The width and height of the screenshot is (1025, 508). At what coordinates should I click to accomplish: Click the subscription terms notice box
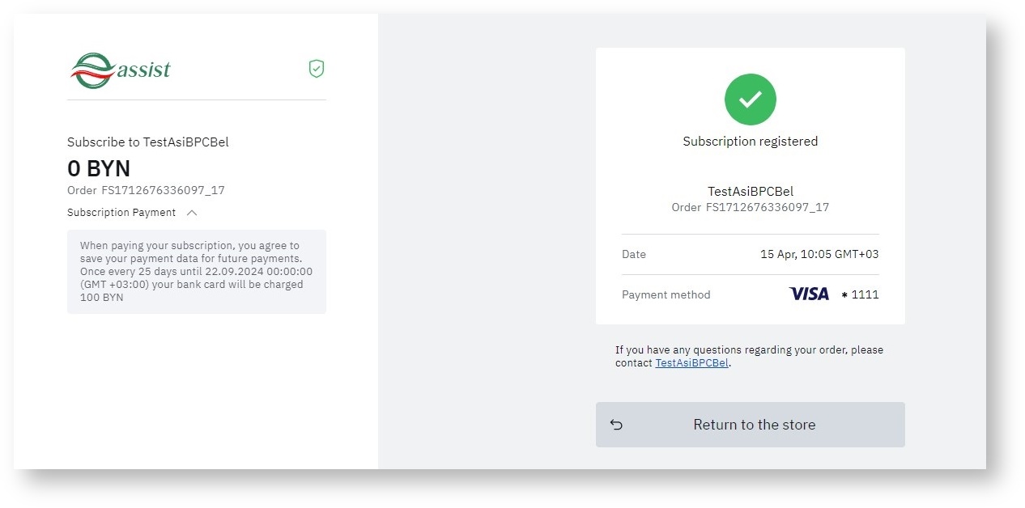[x=196, y=272]
